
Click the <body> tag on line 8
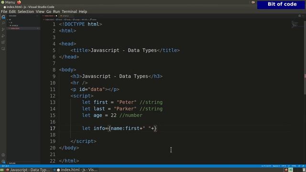coord(67,70)
